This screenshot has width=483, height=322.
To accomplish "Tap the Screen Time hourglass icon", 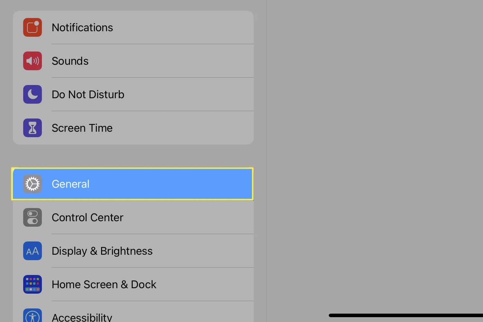I will [33, 128].
